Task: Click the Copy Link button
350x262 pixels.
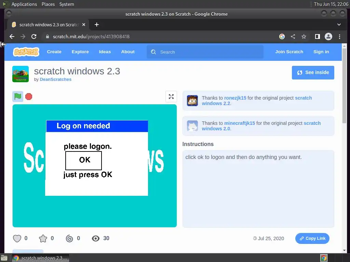Action: (x=312, y=238)
